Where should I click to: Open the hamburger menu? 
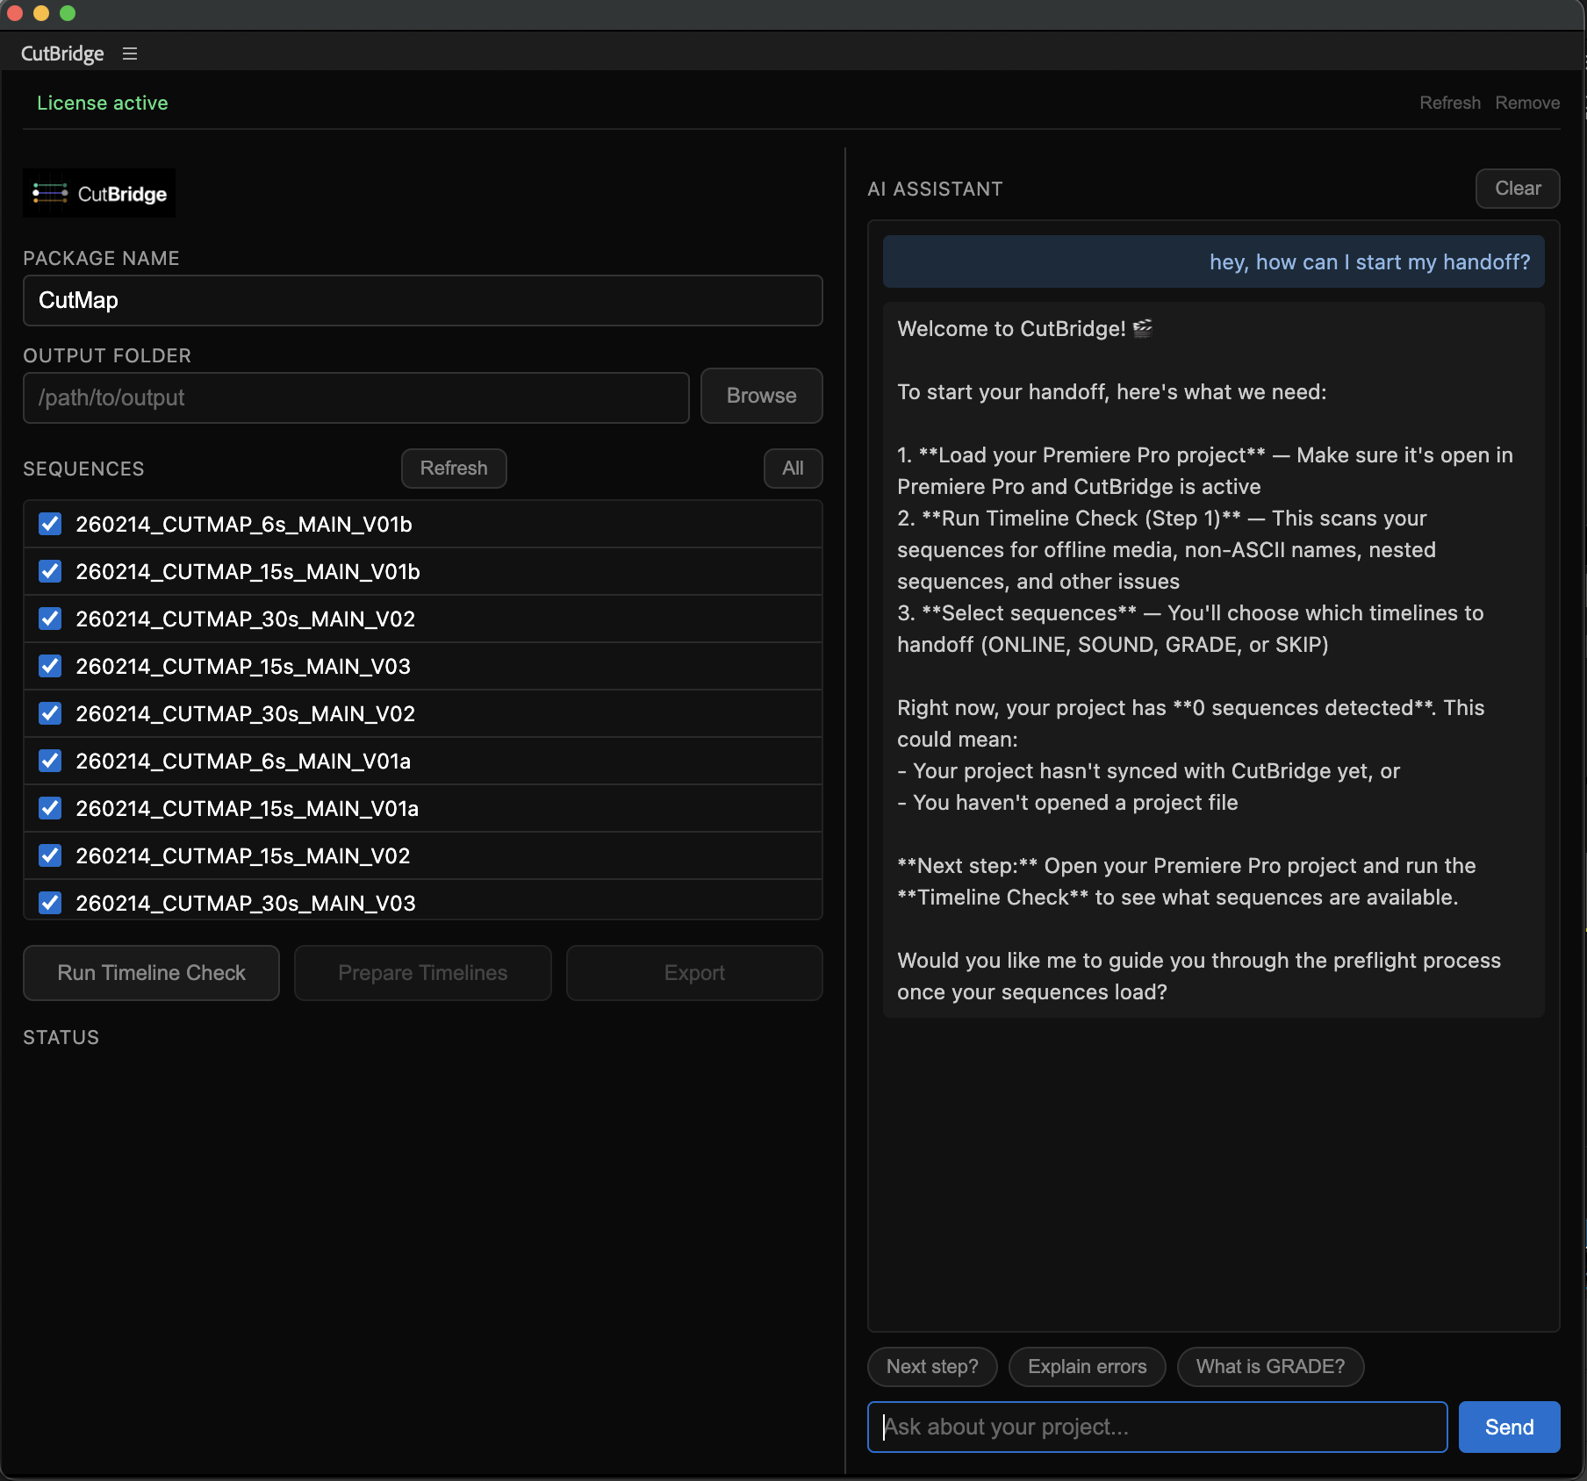coord(130,54)
